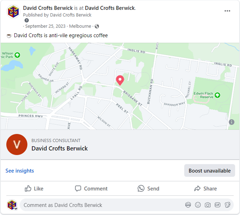
Task: Open See insights link
Action: point(20,171)
